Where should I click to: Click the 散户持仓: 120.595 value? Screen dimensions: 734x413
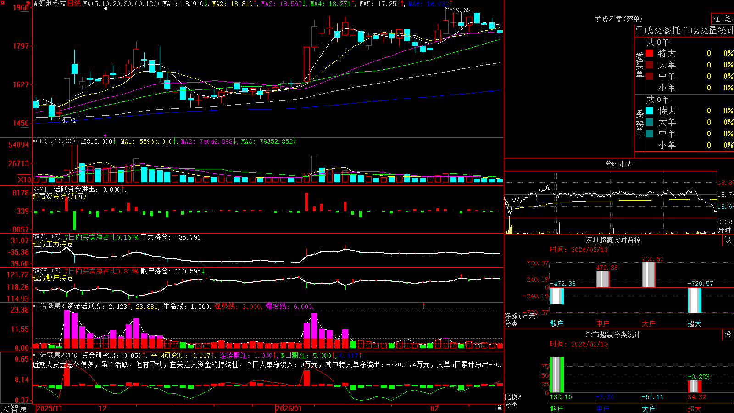click(173, 271)
